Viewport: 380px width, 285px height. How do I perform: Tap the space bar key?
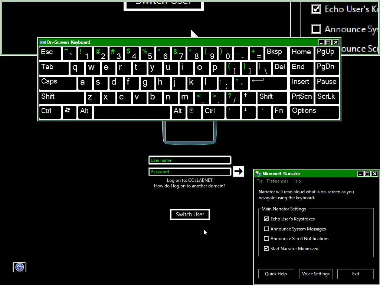tap(132, 112)
